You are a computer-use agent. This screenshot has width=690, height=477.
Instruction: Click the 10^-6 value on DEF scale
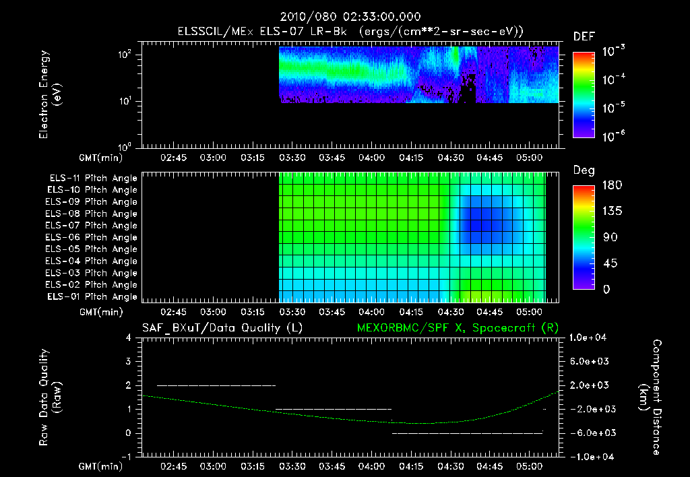[613, 136]
